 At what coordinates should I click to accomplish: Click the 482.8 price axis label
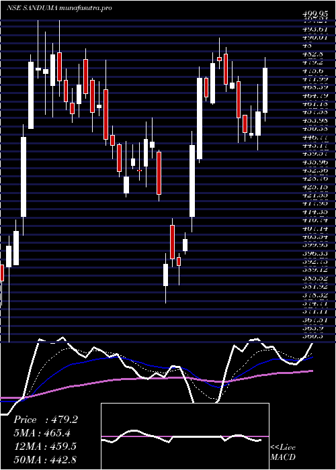pos(313,54)
